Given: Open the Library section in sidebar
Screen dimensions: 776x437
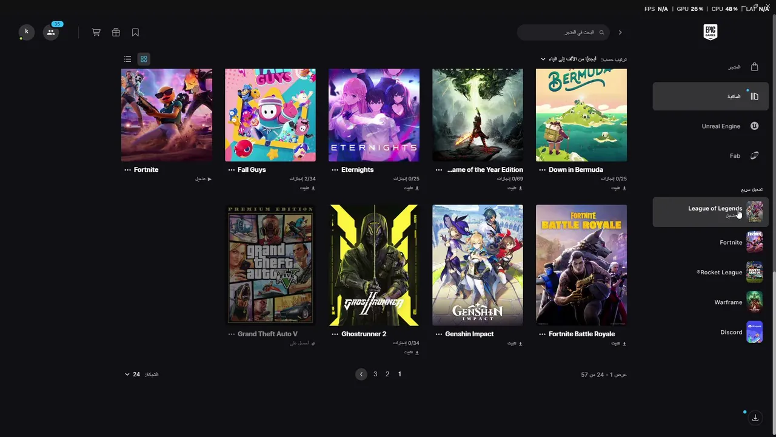Looking at the screenshot, I should pos(711,97).
